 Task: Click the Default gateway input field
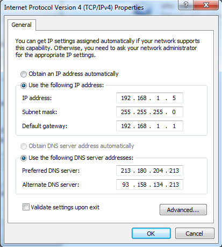(149, 126)
